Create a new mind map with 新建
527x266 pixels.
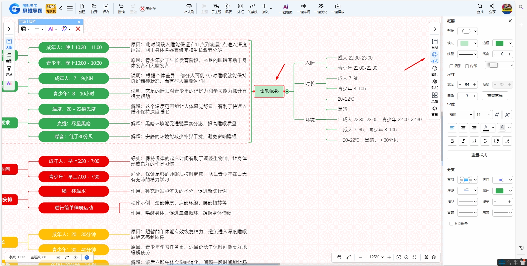pos(82,9)
